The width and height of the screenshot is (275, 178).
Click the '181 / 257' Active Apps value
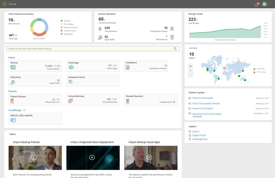[113, 66]
